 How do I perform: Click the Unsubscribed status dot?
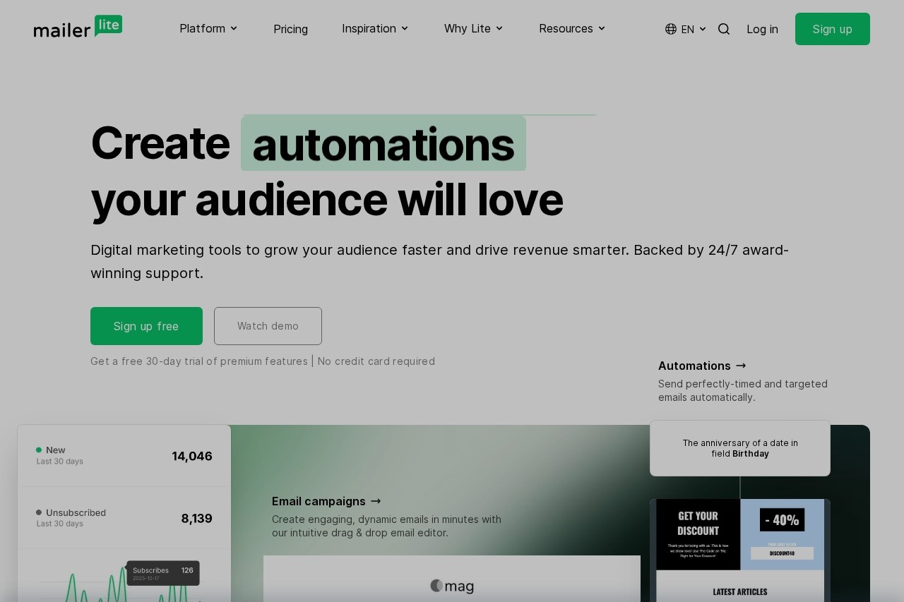point(39,512)
